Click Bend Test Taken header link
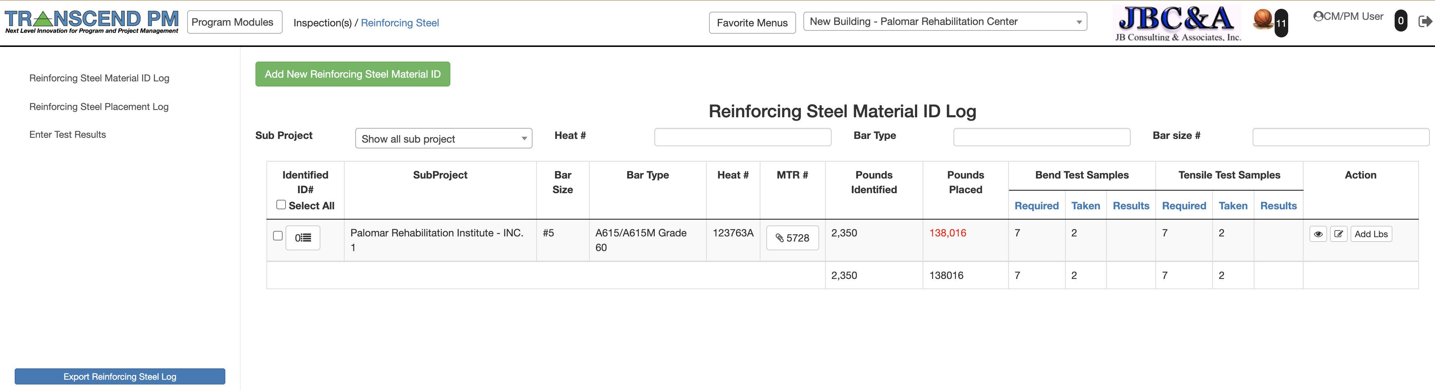This screenshot has height=390, width=1435. coord(1086,206)
